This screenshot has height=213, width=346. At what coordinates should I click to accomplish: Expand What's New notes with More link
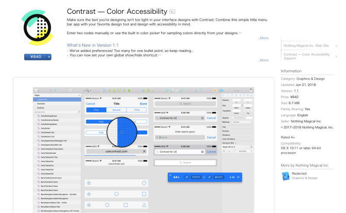(x=263, y=60)
